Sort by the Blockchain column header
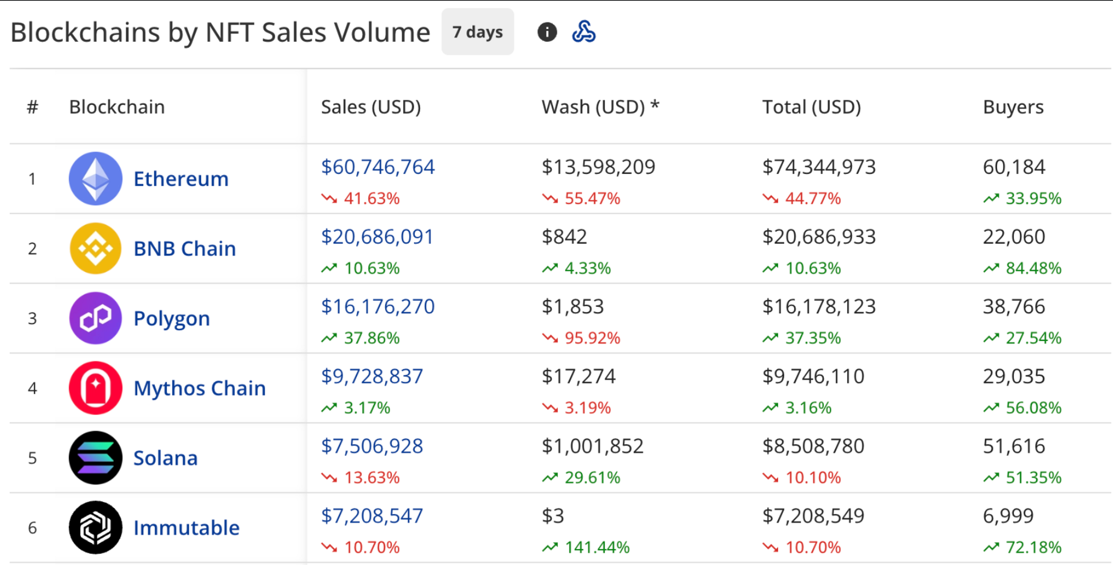Screen dimensions: 1113x565 117,107
